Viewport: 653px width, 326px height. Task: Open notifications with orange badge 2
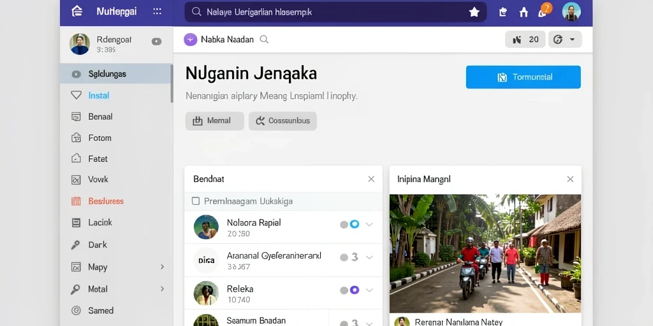point(545,10)
